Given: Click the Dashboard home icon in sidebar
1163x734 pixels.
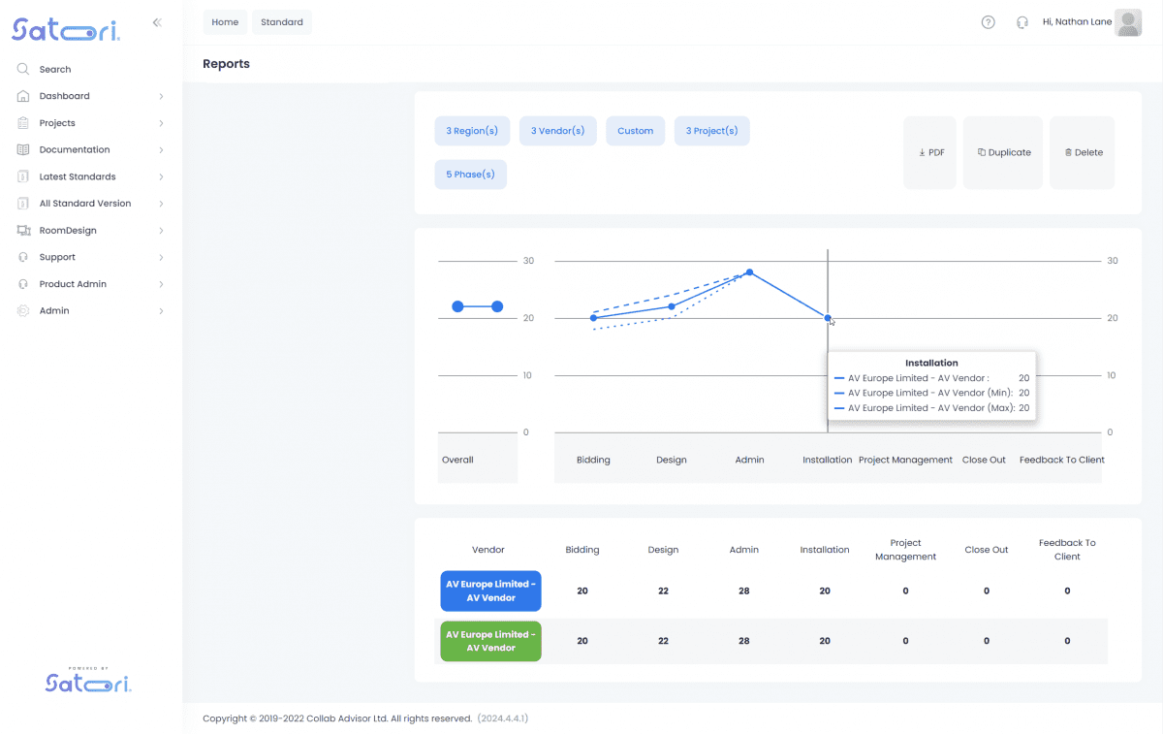Looking at the screenshot, I should [x=23, y=96].
